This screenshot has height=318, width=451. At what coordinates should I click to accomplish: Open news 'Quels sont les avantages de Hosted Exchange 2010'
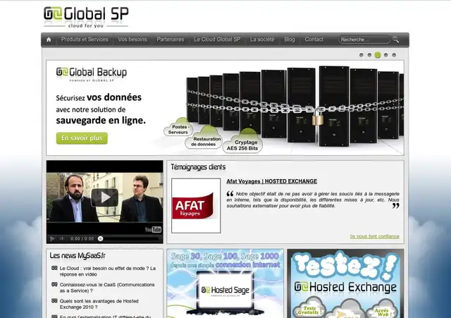pyautogui.click(x=99, y=304)
